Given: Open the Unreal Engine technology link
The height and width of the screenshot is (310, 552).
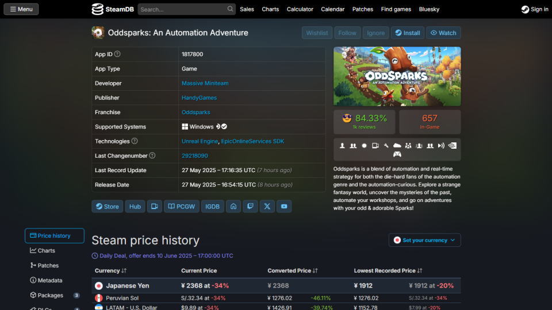Looking at the screenshot, I should click(x=200, y=141).
